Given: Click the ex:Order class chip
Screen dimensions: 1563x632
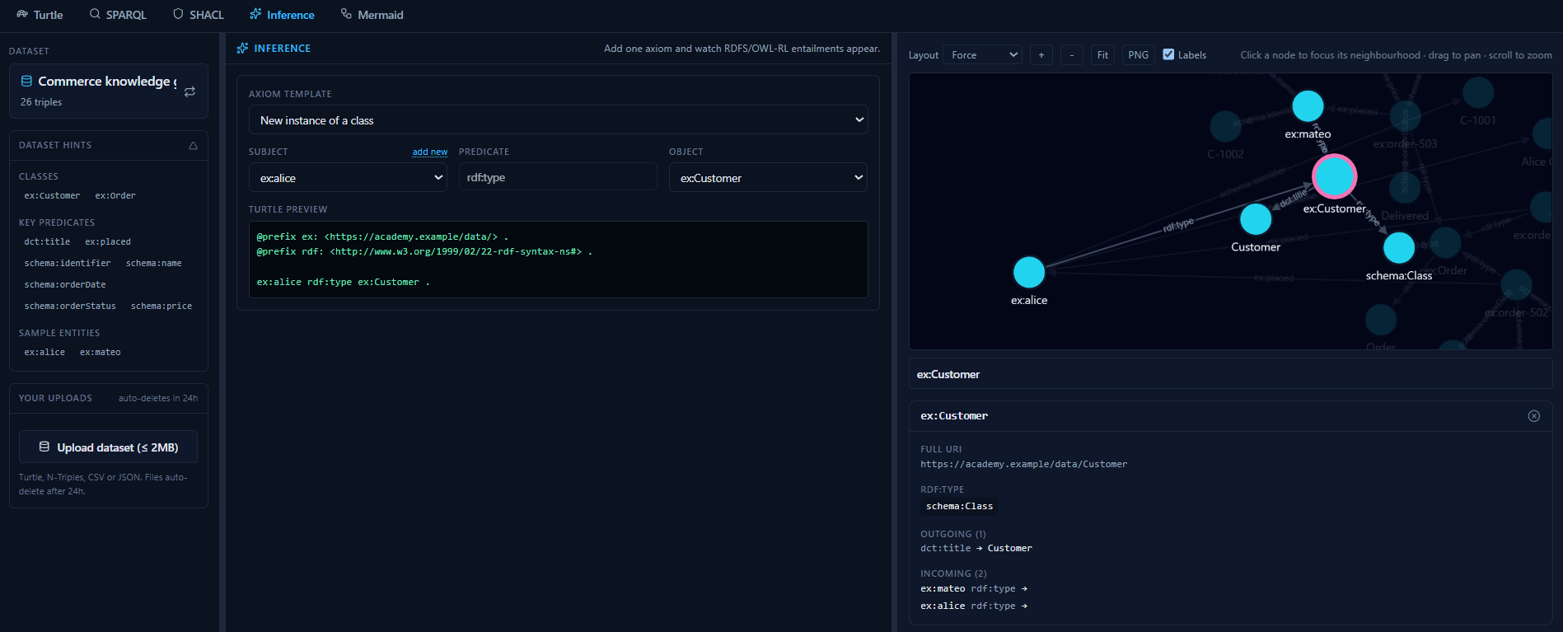Looking at the screenshot, I should [x=115, y=196].
